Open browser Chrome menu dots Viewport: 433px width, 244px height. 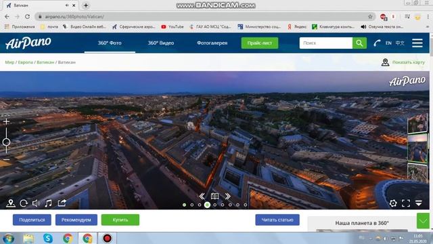click(x=428, y=16)
